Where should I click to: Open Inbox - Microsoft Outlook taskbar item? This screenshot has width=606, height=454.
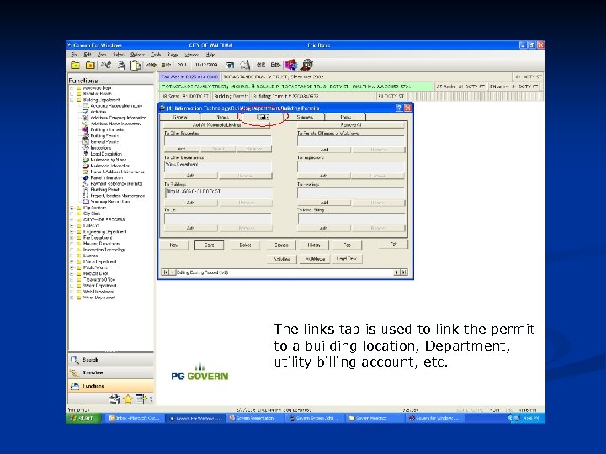coord(134,418)
